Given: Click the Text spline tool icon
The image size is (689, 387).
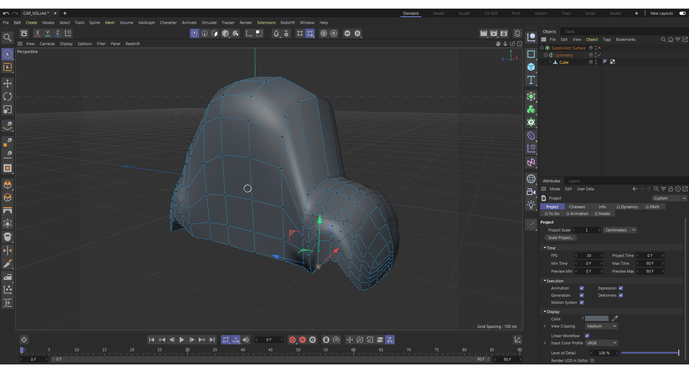Looking at the screenshot, I should pyautogui.click(x=531, y=80).
